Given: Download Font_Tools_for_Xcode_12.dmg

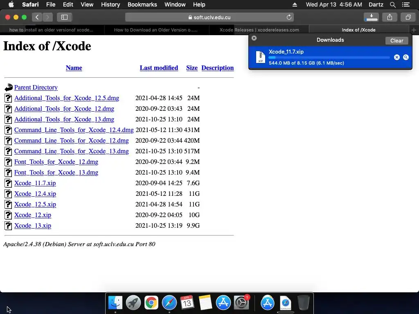Looking at the screenshot, I should (x=56, y=162).
